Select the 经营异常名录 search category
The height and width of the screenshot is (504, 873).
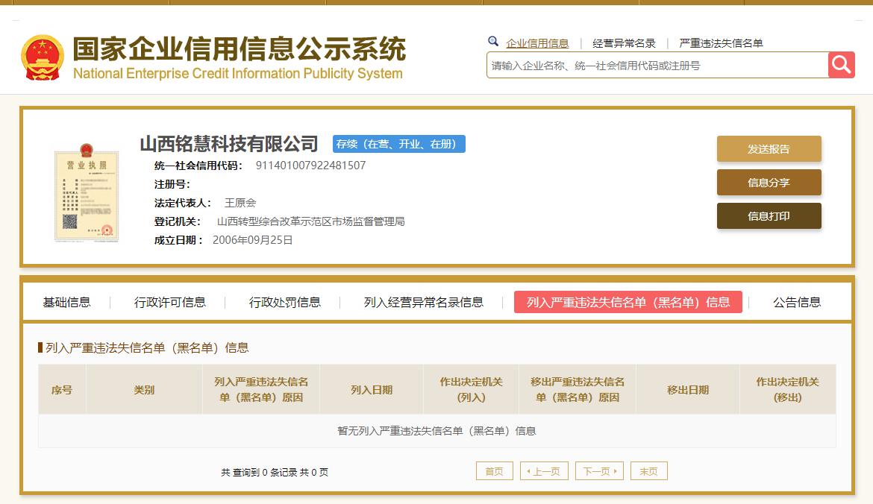[624, 43]
